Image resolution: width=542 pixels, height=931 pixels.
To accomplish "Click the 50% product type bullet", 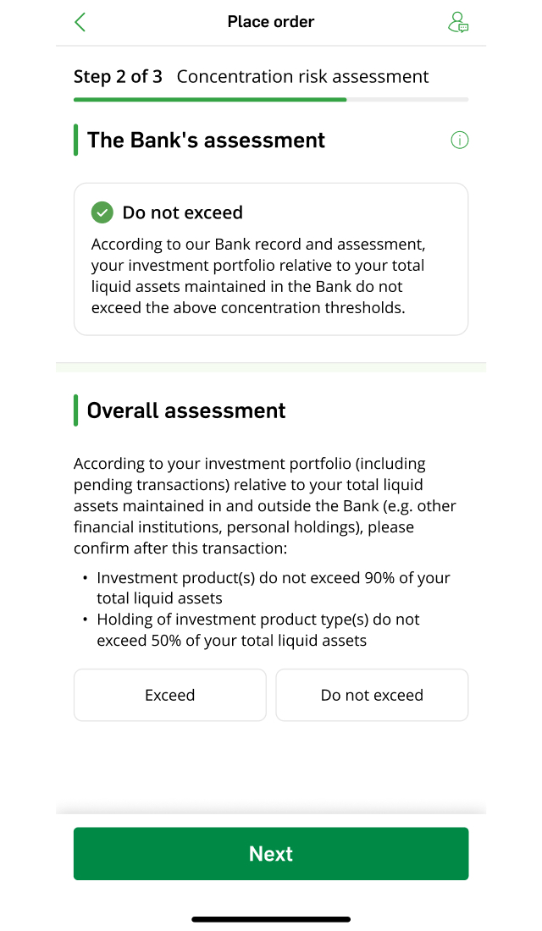I will [x=258, y=630].
